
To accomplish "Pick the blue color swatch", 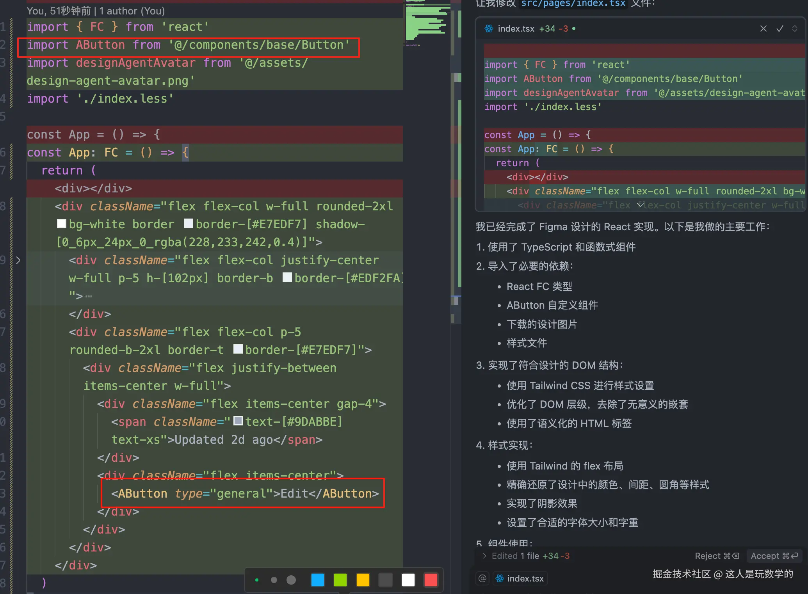I will 317,580.
